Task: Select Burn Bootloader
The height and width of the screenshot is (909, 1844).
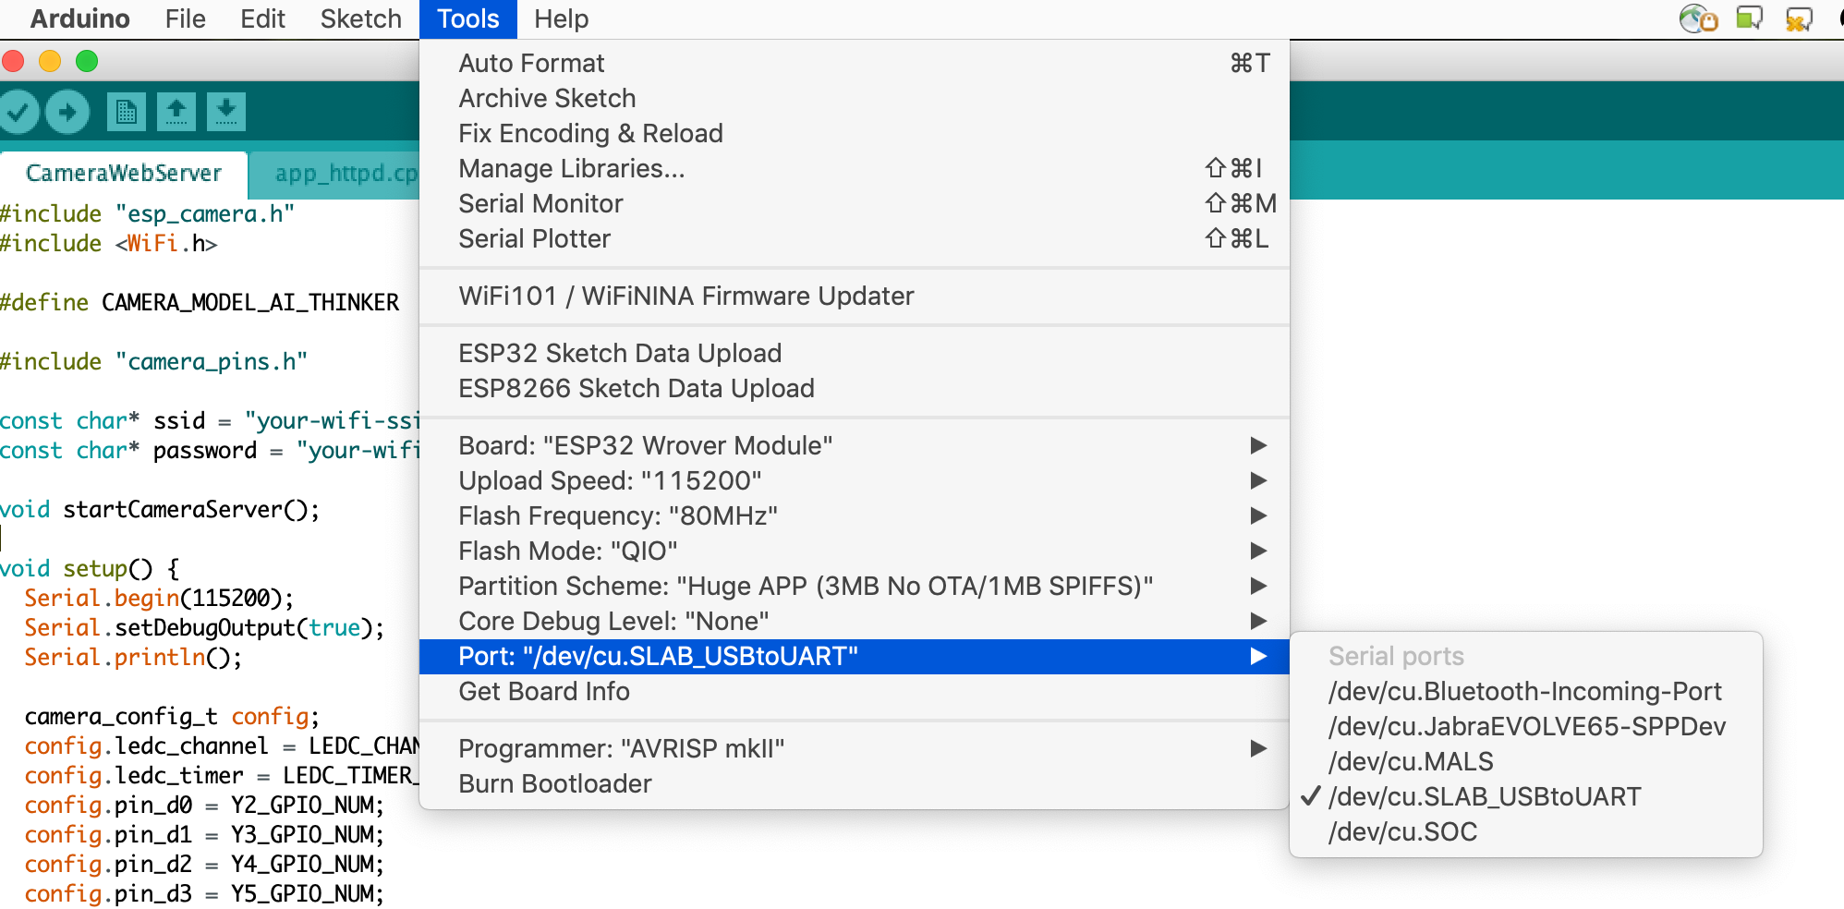Action: pos(854,783)
